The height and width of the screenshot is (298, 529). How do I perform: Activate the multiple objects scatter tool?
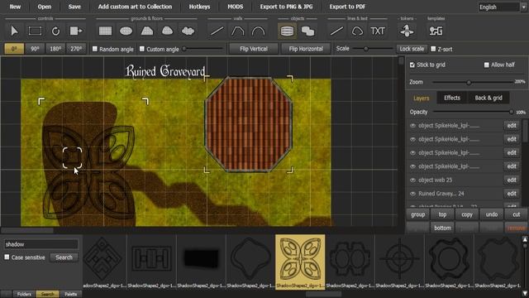307,31
